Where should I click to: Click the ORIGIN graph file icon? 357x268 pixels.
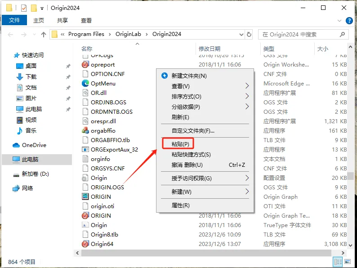click(85, 197)
